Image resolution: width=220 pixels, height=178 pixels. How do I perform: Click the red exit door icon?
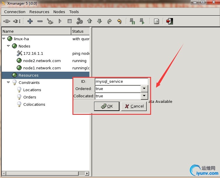click(x=169, y=21)
